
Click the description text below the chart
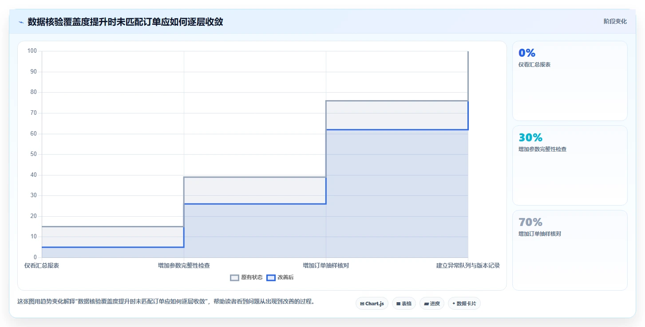tap(166, 302)
